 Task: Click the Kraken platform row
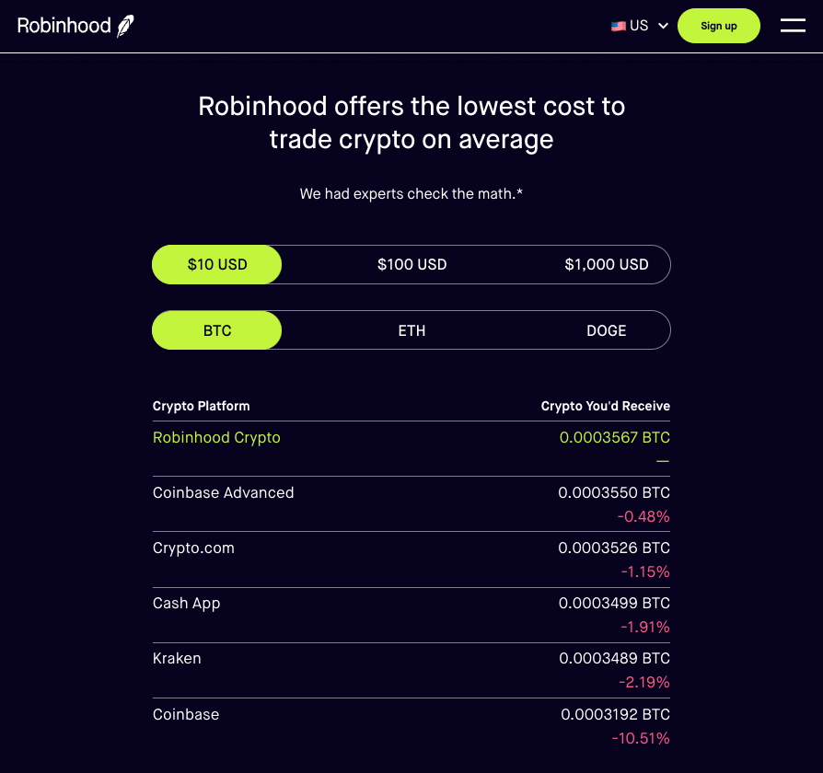coord(411,671)
